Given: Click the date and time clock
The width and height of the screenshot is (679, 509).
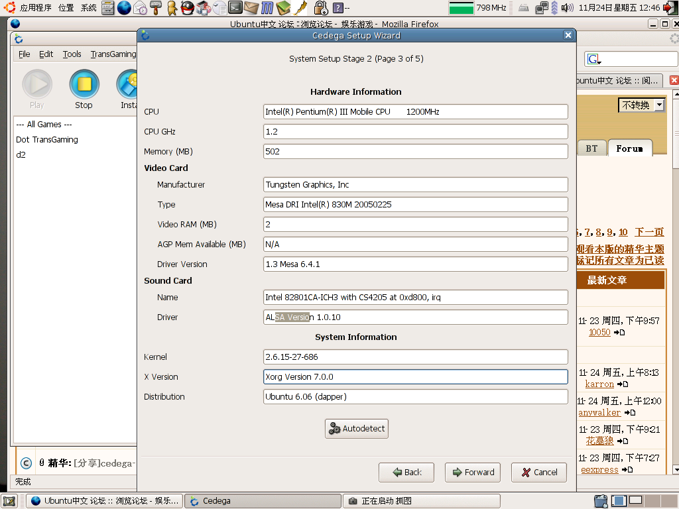Looking at the screenshot, I should tap(619, 7).
